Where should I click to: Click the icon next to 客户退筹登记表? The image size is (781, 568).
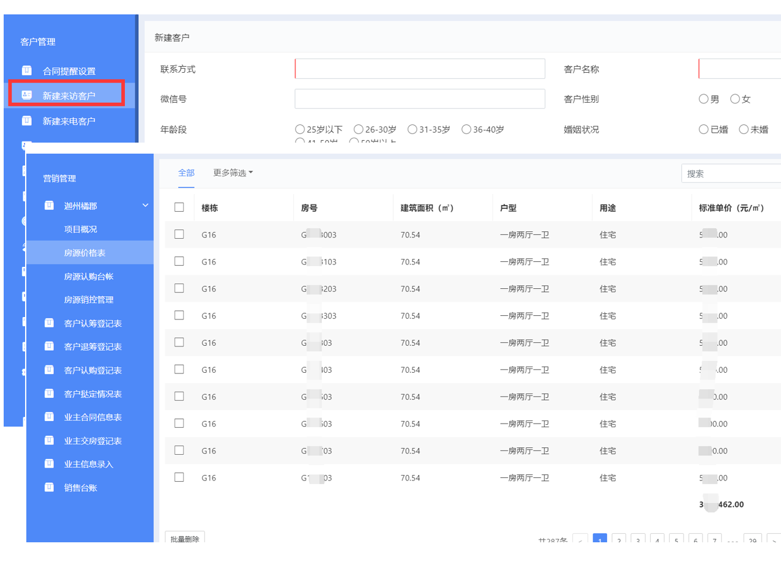point(49,346)
